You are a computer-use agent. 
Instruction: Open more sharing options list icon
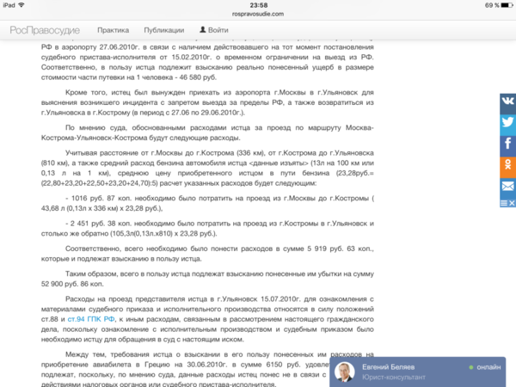click(x=503, y=202)
